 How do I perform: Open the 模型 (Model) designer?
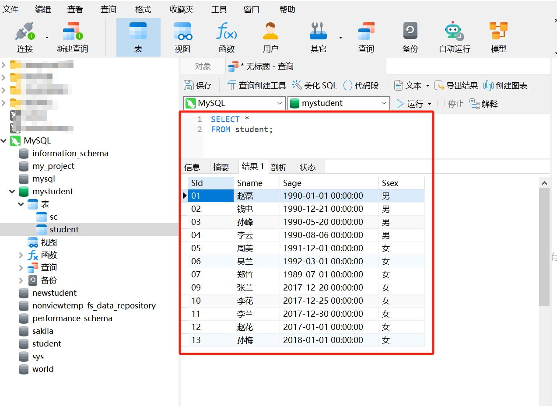point(498,37)
